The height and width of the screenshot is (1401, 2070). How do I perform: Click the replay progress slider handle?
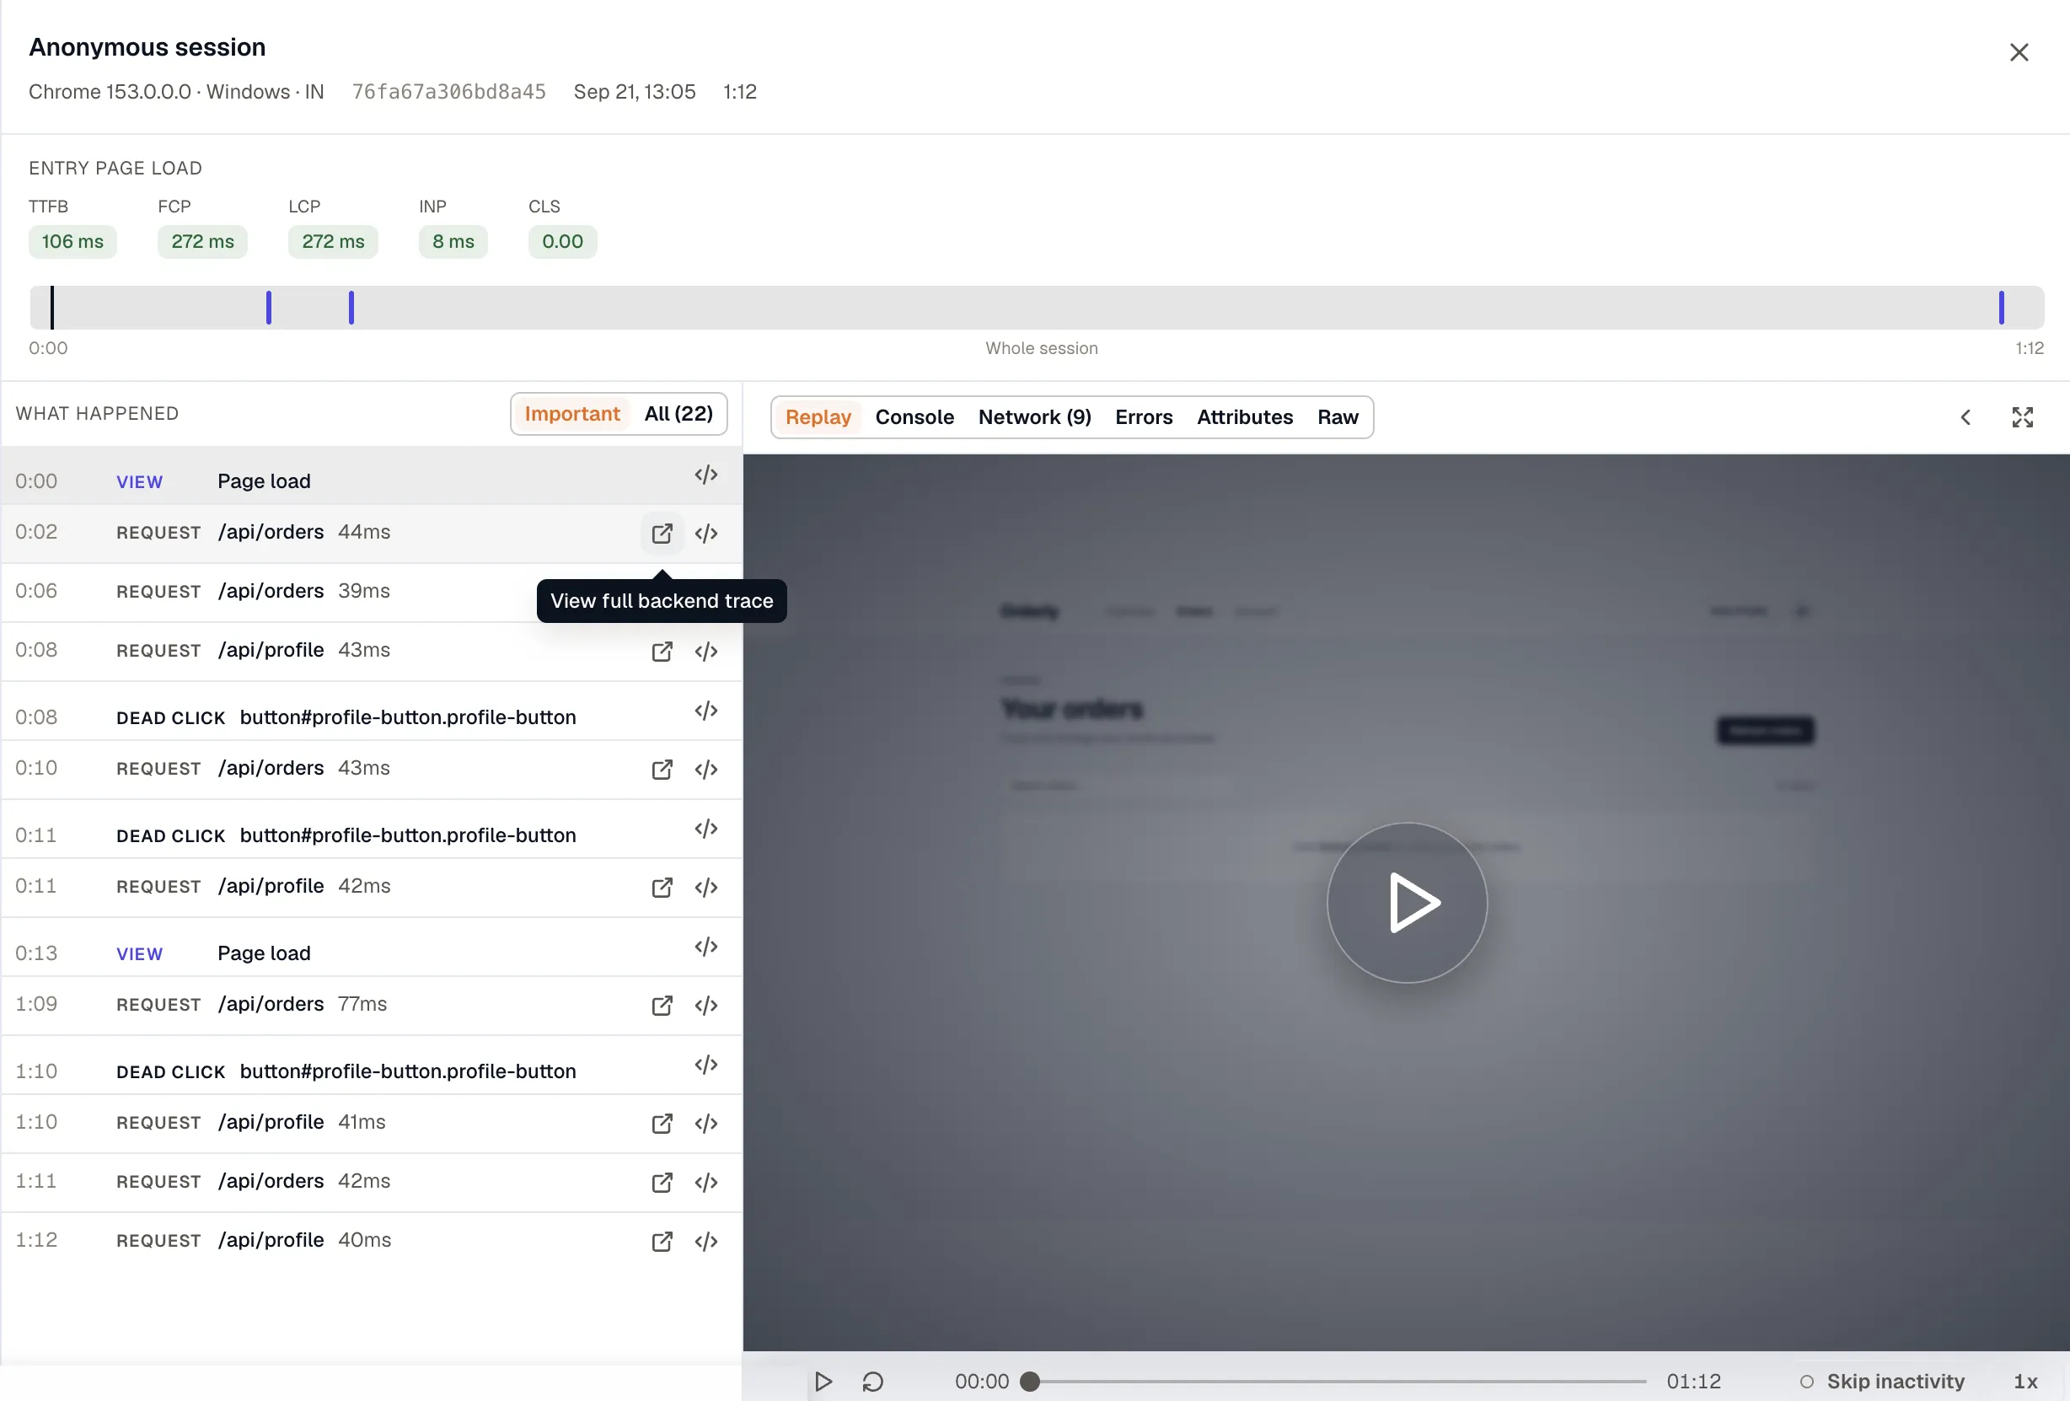click(1030, 1382)
